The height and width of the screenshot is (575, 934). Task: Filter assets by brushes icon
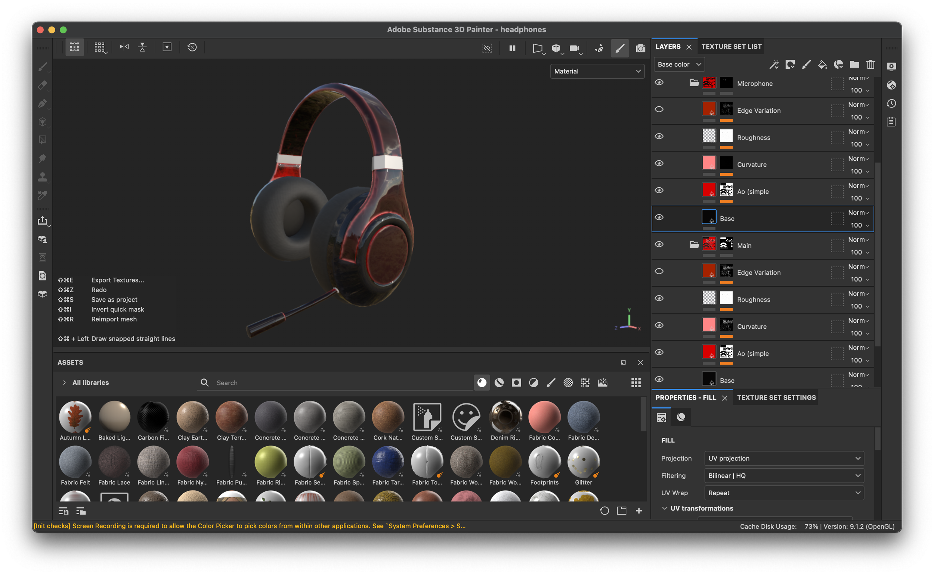pyautogui.click(x=551, y=382)
